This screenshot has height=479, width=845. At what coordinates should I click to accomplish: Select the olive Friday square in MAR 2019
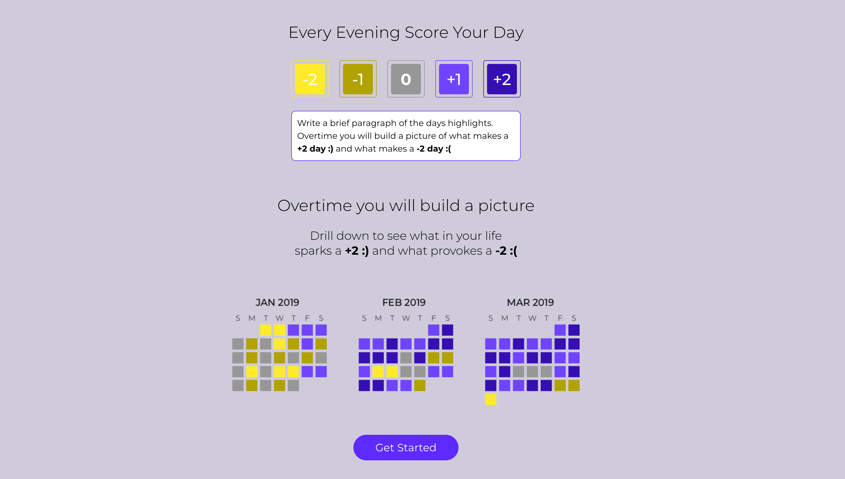pyautogui.click(x=560, y=385)
